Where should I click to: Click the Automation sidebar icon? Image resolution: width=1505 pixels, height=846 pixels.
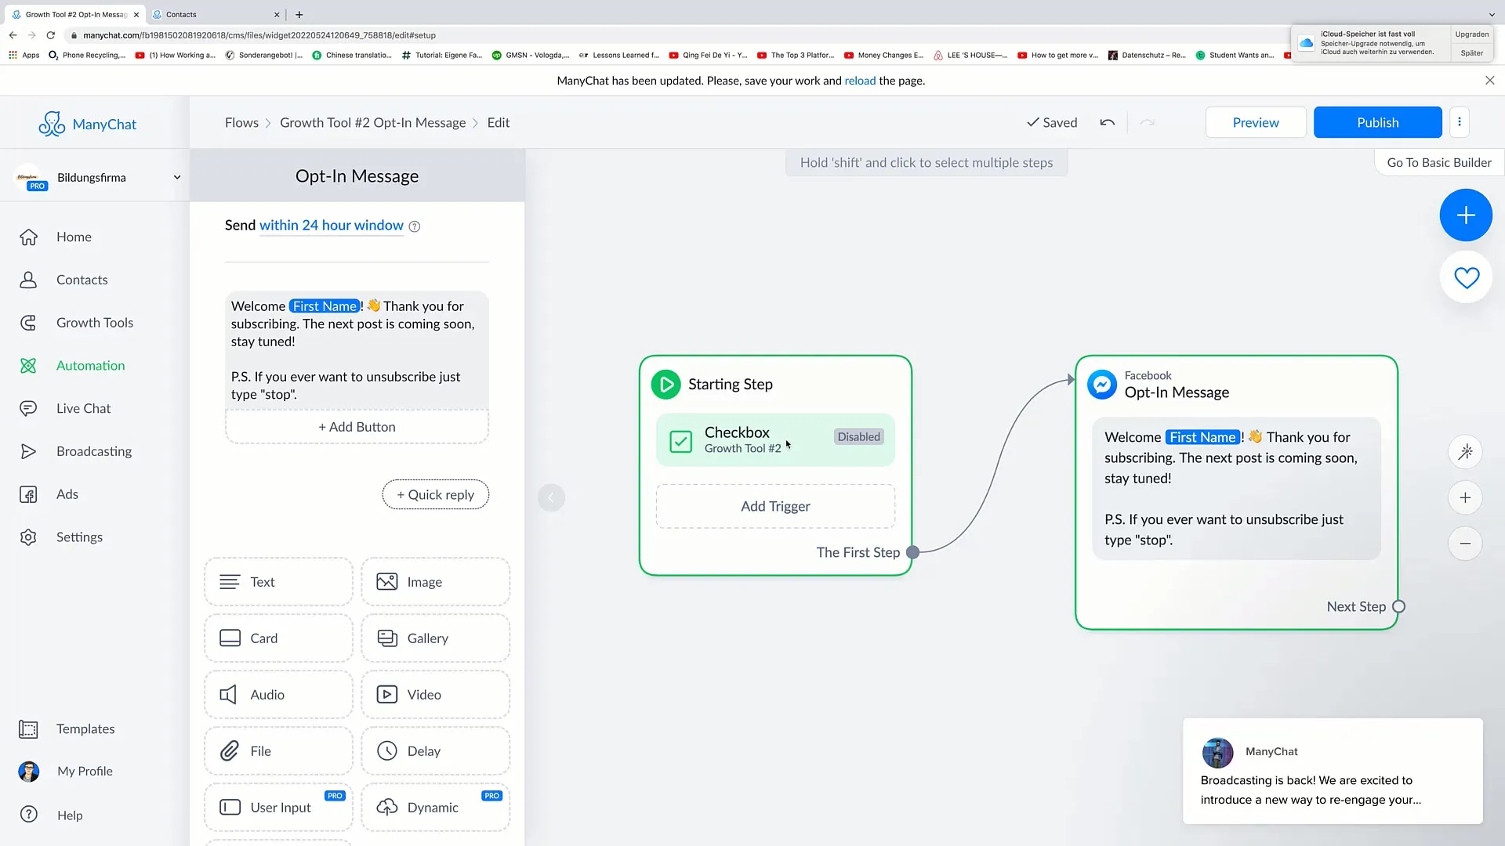pyautogui.click(x=29, y=364)
